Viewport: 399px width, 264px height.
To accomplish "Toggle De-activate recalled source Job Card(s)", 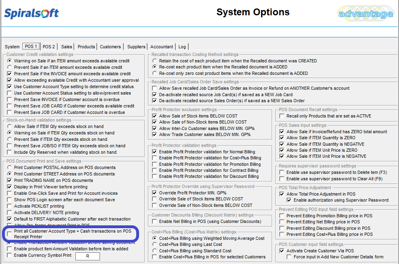I will [154, 95].
